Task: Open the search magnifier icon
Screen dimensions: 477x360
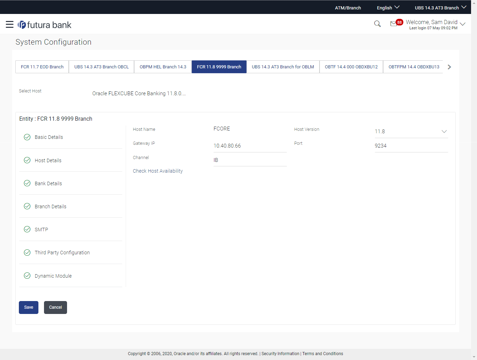Action: point(377,24)
